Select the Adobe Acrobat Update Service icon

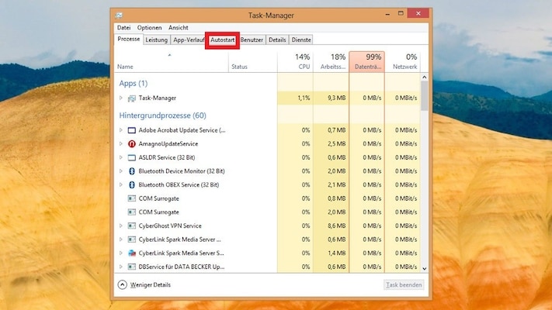click(132, 130)
